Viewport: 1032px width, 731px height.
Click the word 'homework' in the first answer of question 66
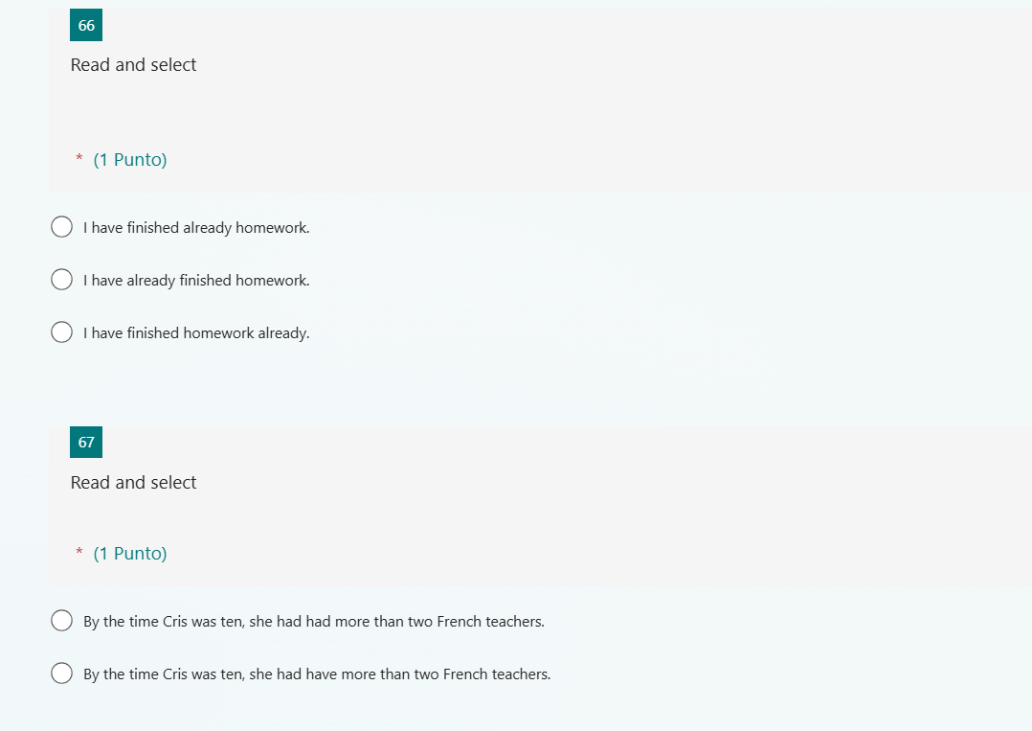273,228
